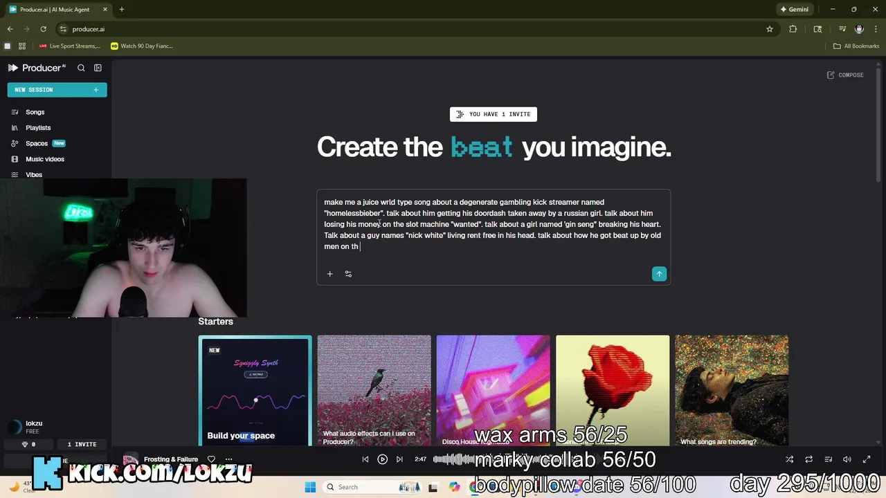Viewport: 886px width, 498px height.
Task: Open Songs in sidebar
Action: pos(35,112)
